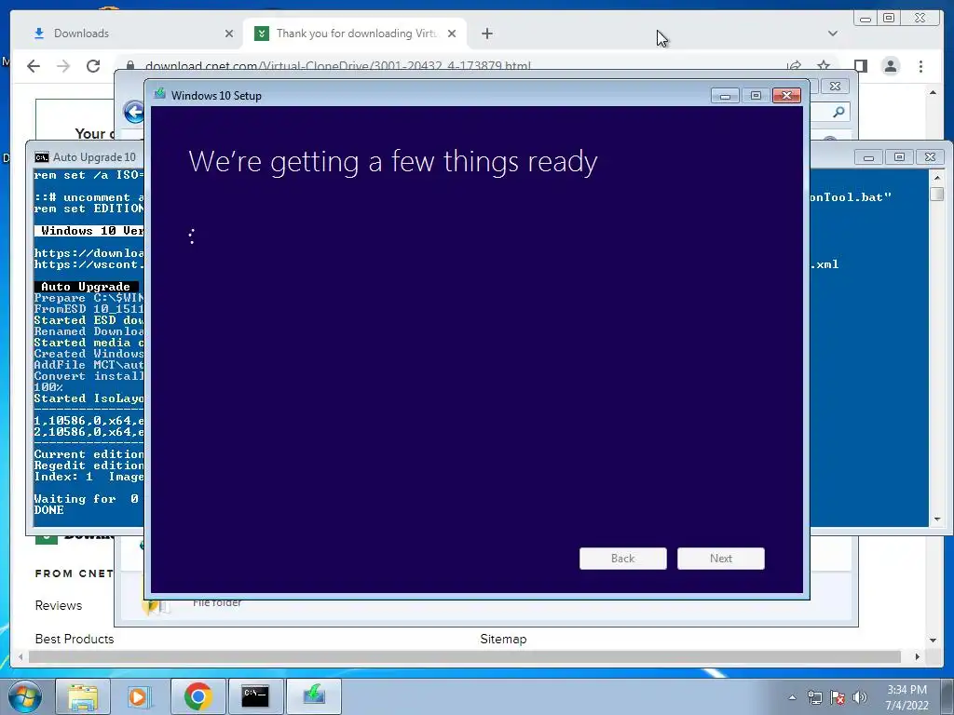The height and width of the screenshot is (715, 954).
Task: Close the Windows 10 Setup window
Action: pos(786,96)
